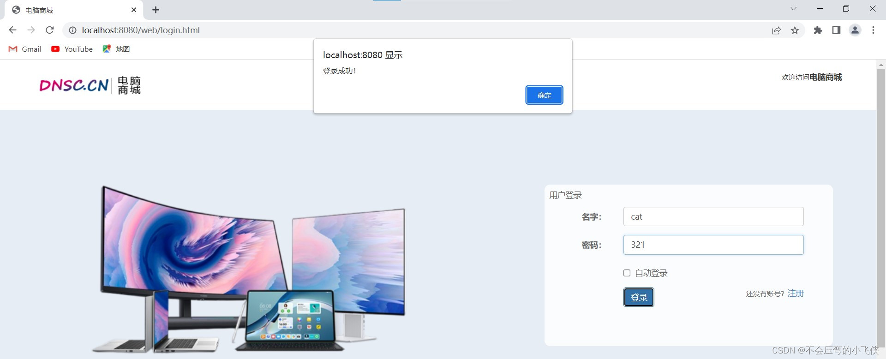Click the 名字 input containing cat

click(713, 216)
